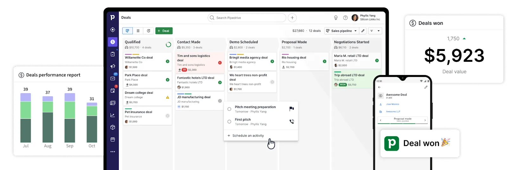
Task: Click the flag icon of Pitch meeting preparation
Action: (292, 109)
